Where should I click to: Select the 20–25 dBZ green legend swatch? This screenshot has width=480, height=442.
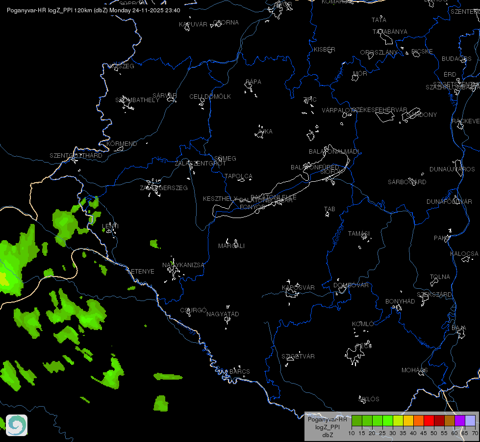[x=378, y=420]
